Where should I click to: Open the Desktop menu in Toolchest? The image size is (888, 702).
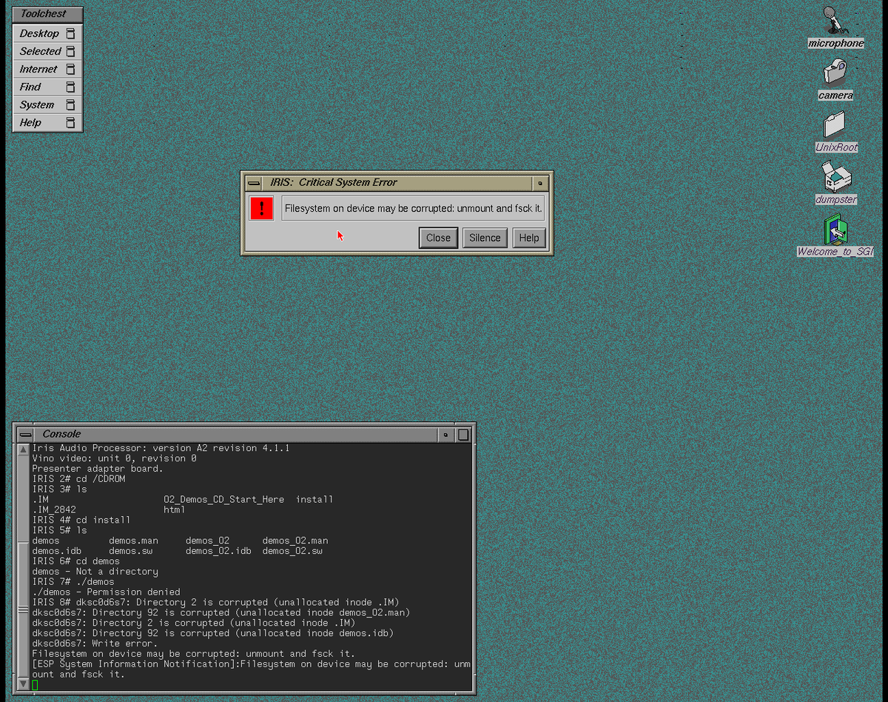[x=47, y=33]
